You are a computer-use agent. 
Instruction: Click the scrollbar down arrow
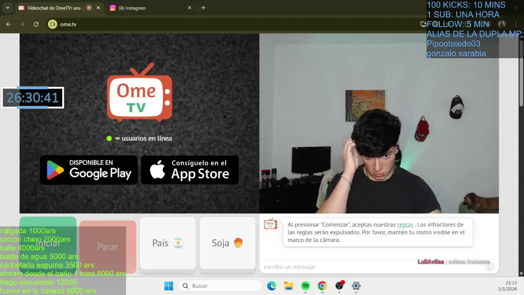tap(521, 273)
